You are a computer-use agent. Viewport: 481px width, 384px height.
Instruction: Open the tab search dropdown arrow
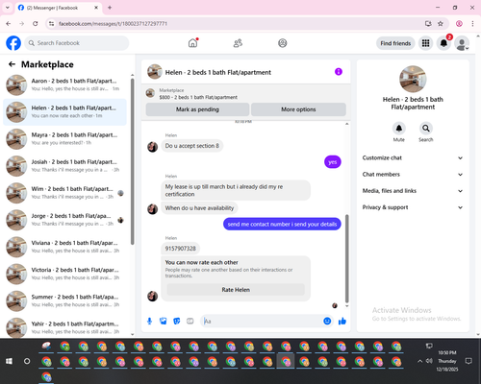[x=8, y=8]
